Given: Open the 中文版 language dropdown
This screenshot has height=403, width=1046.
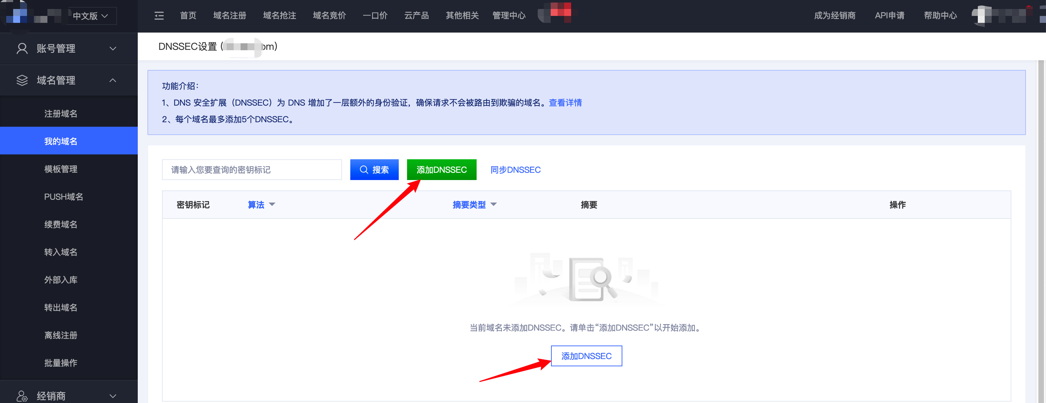Looking at the screenshot, I should coord(91,16).
